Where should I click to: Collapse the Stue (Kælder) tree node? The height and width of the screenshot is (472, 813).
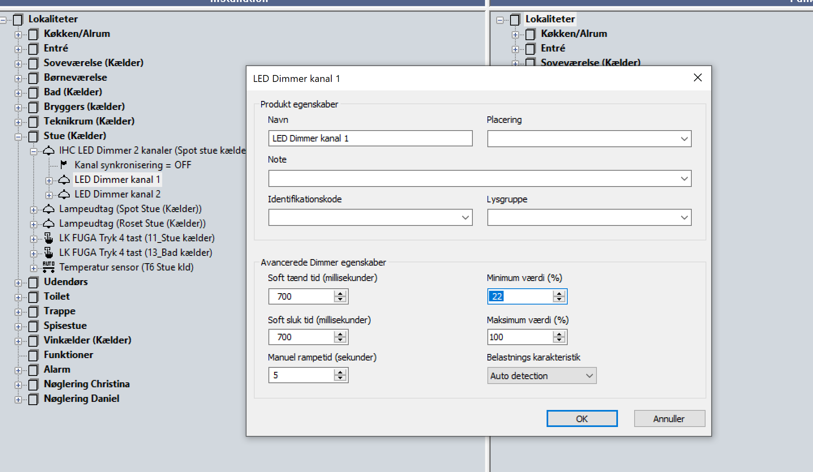coord(18,137)
